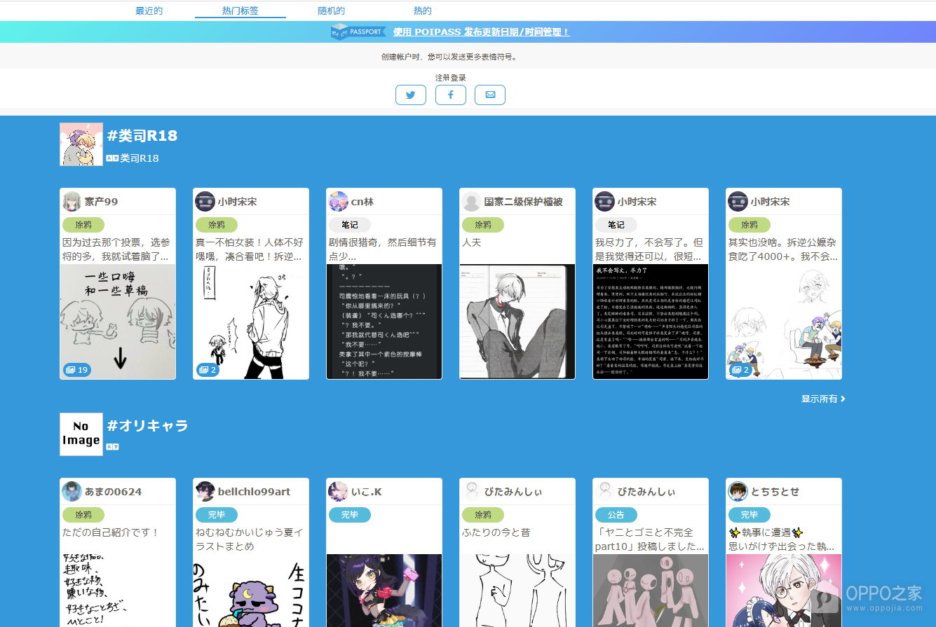This screenshot has width=936, height=627.
Task: Click the 19-image count badge on 家产99 post
Action: pyautogui.click(x=77, y=370)
